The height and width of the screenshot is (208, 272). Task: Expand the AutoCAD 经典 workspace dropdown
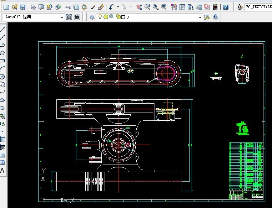point(62,17)
